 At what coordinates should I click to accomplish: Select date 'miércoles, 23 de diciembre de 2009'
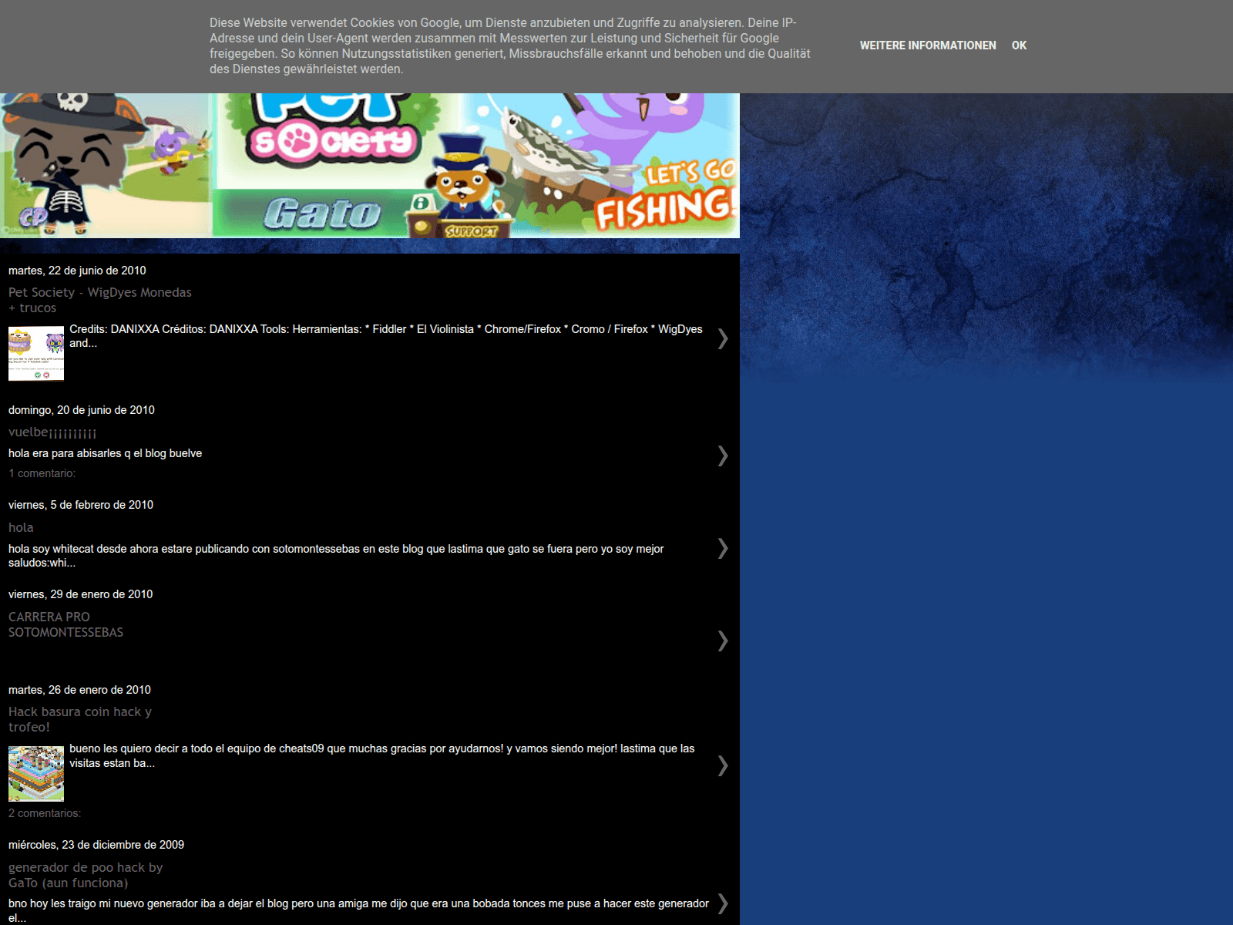96,845
